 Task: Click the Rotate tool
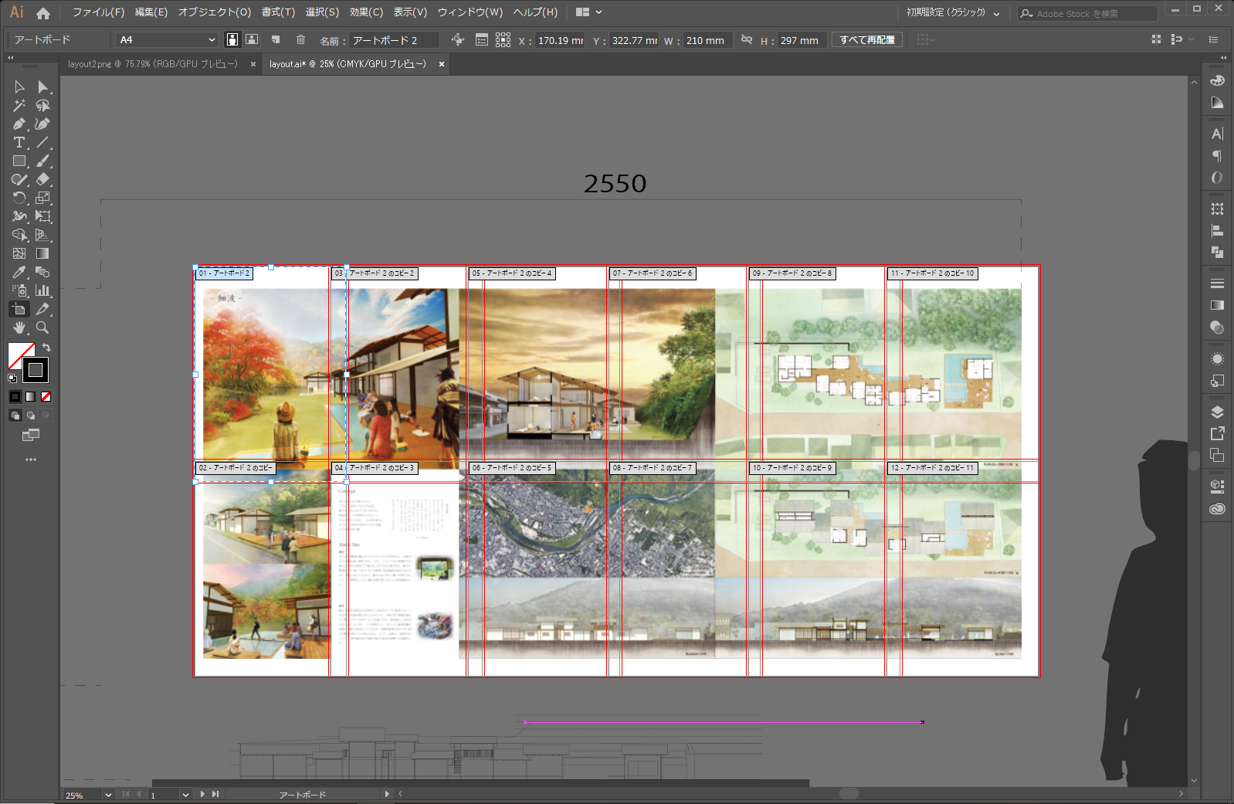click(19, 198)
